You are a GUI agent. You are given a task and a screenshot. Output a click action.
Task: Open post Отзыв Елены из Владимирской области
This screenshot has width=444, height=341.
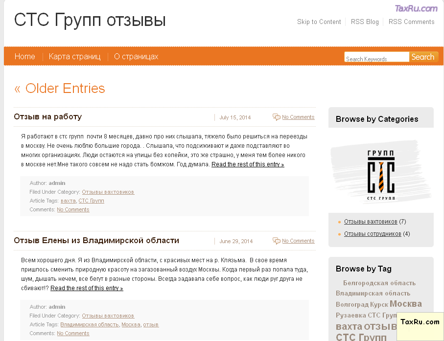(96, 241)
